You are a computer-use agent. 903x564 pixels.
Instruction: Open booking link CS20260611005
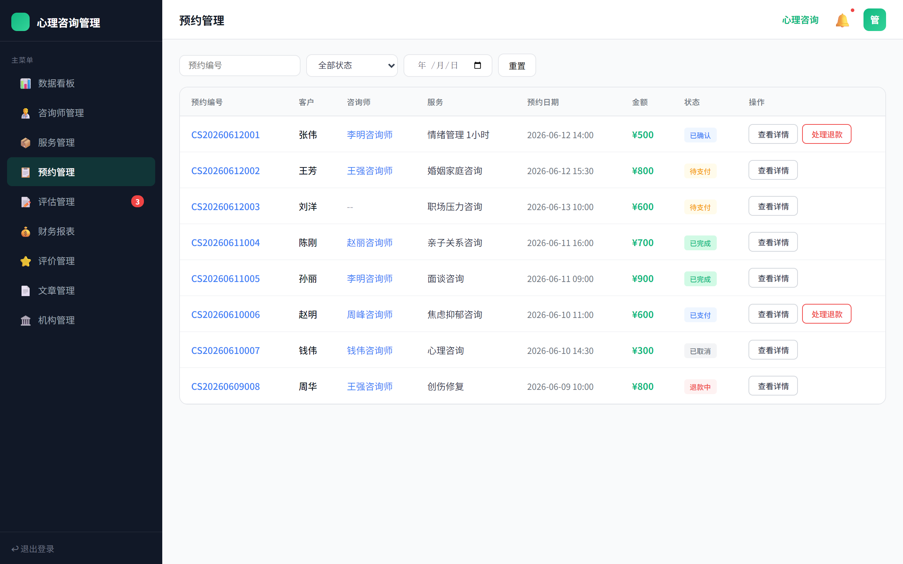[225, 278]
